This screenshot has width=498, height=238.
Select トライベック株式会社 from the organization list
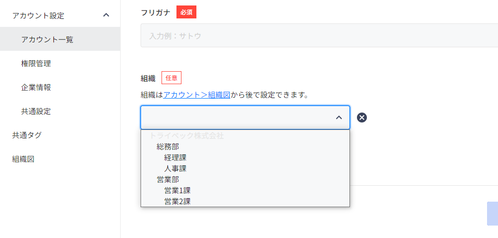pyautogui.click(x=187, y=135)
